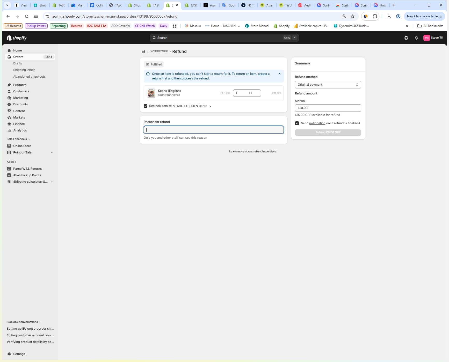The image size is (449, 362).
Task: Open the Point of Sale channel
Action: (x=22, y=152)
